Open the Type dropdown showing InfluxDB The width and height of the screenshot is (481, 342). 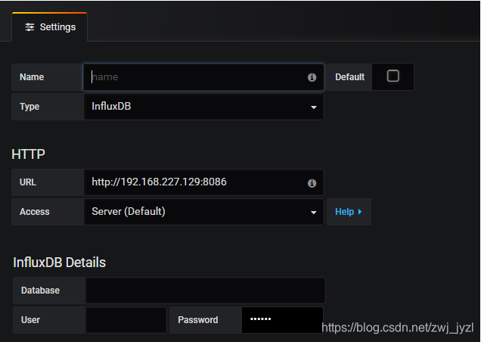(x=203, y=107)
